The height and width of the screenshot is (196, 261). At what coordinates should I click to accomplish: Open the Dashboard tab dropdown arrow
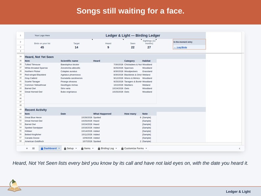tap(59, 148)
